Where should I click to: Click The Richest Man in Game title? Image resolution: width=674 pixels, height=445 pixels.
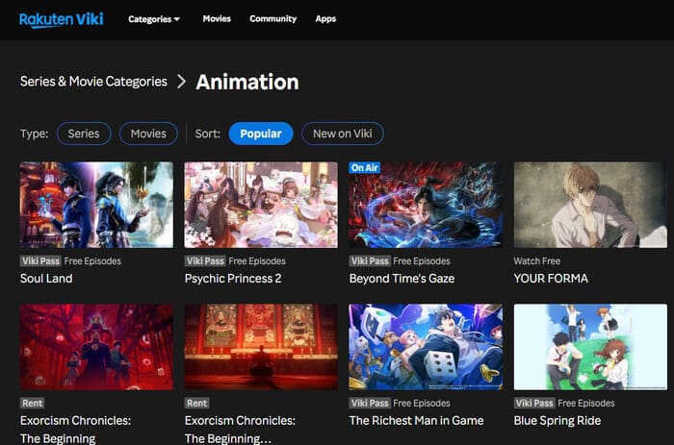coord(417,421)
